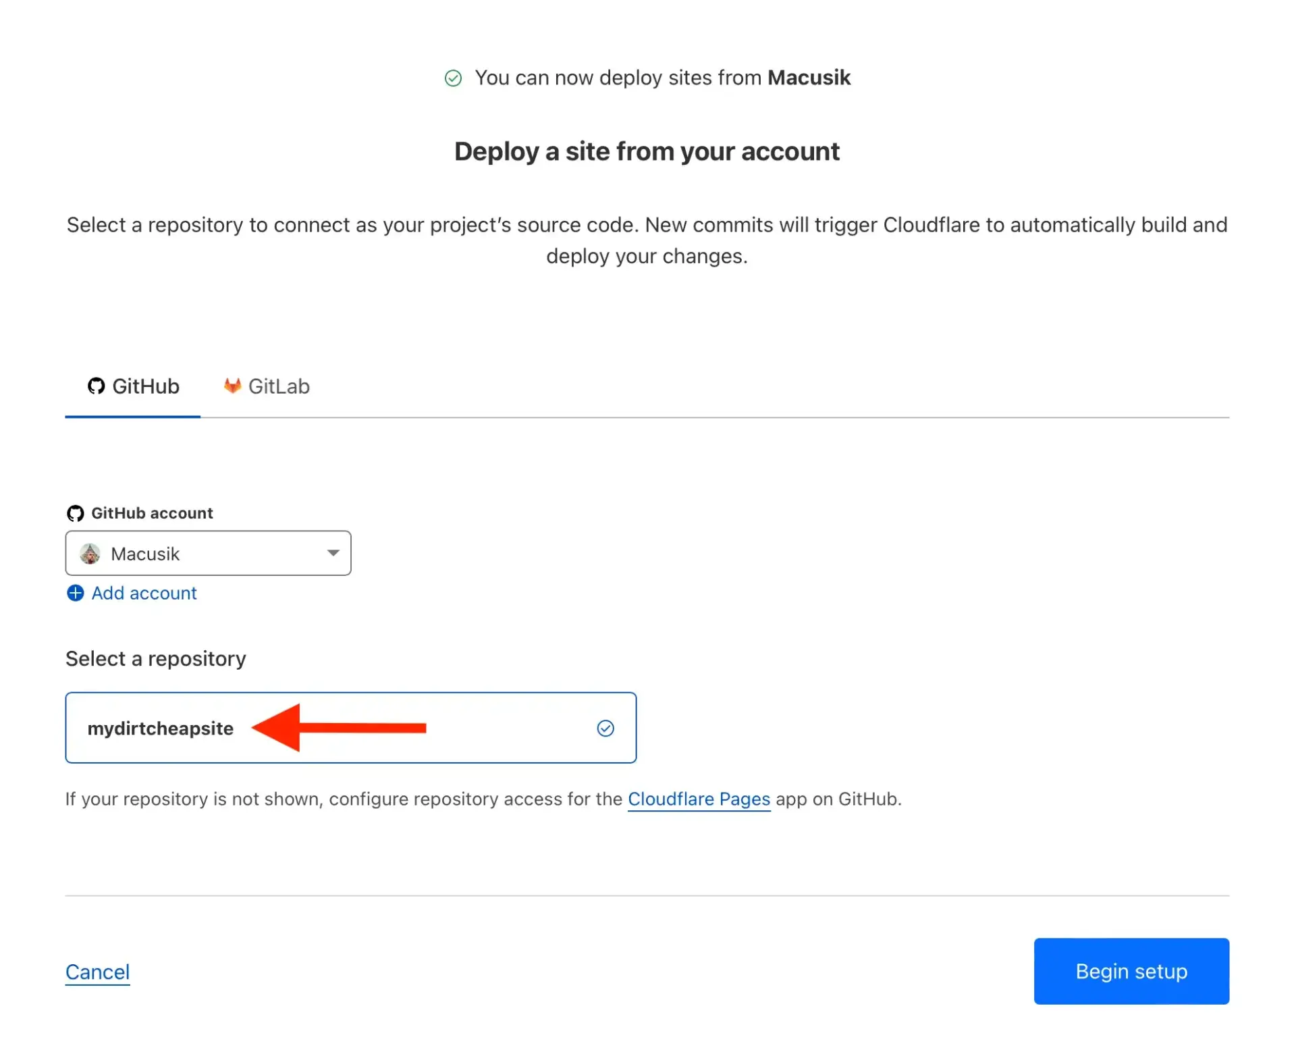Switch to the GitHub tab
This screenshot has width=1296, height=1058.
133,386
